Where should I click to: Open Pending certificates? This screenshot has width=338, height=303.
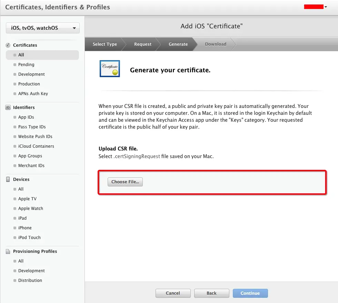[26, 65]
